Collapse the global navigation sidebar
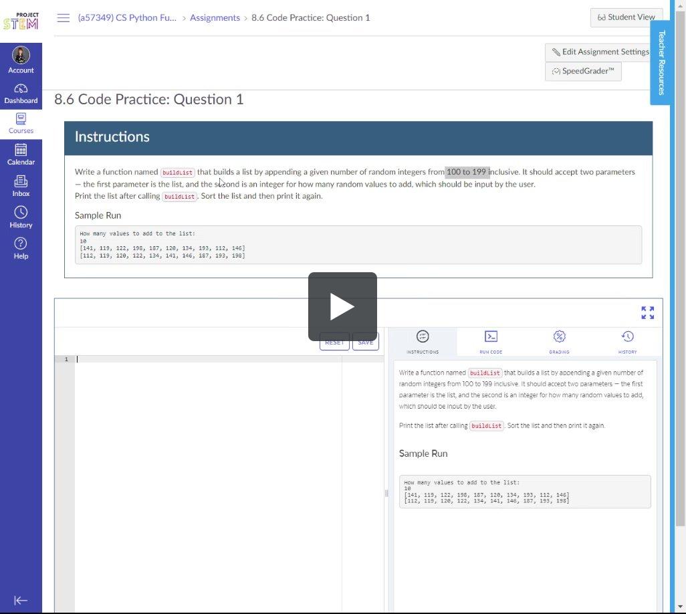Image resolution: width=686 pixels, height=614 pixels. 21,601
